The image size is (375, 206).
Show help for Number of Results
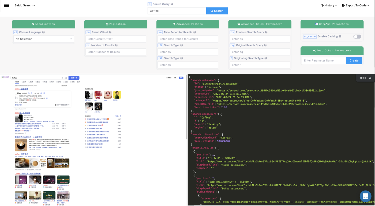pyautogui.click(x=116, y=45)
